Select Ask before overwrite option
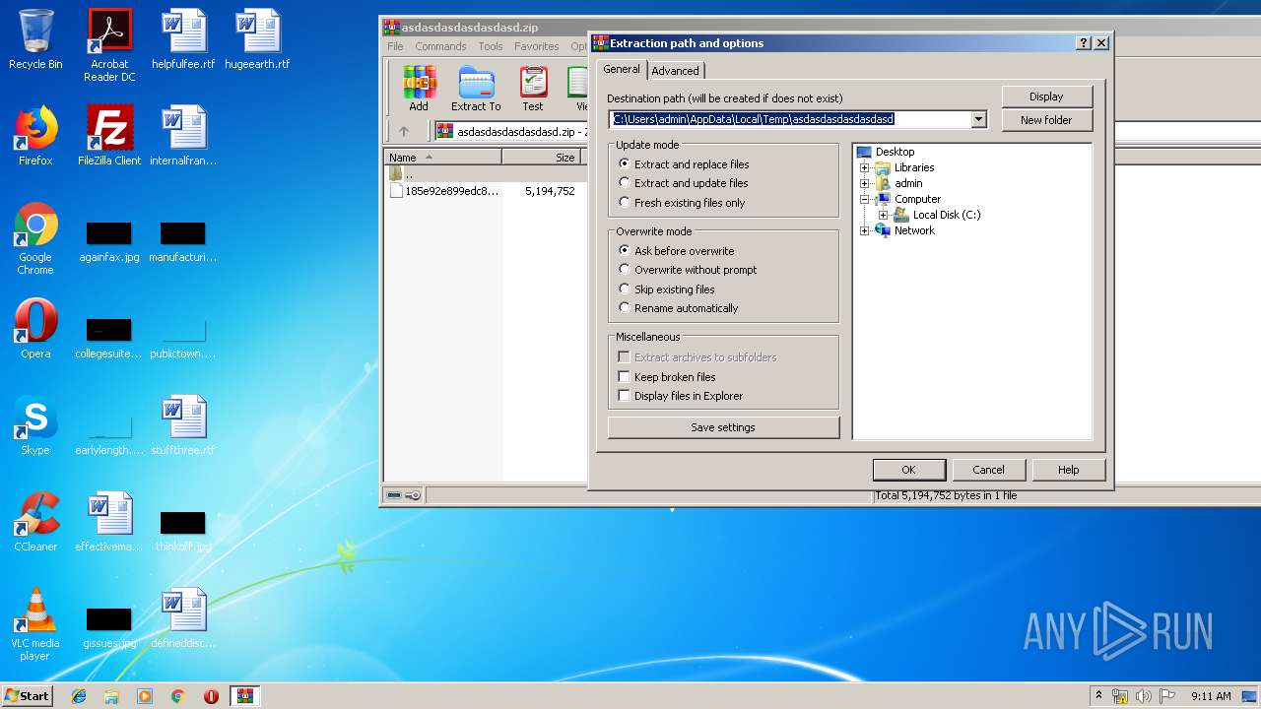 pyautogui.click(x=676, y=251)
